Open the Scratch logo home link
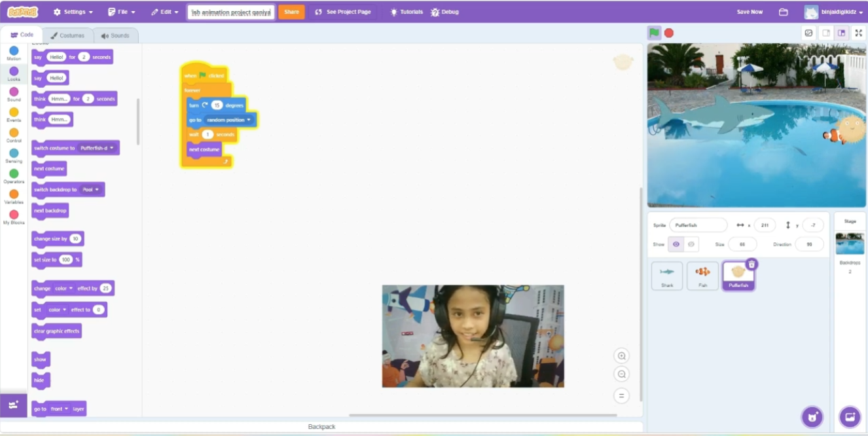This screenshot has height=436, width=868. click(x=22, y=12)
